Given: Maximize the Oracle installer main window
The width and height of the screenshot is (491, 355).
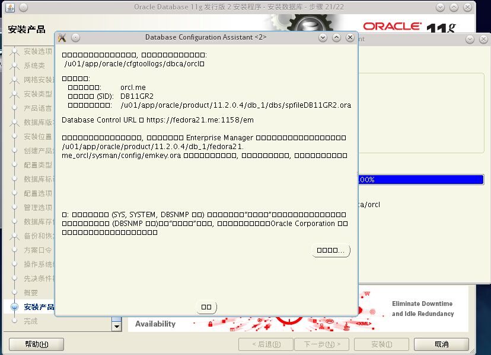Looking at the screenshot, I should (454, 8).
